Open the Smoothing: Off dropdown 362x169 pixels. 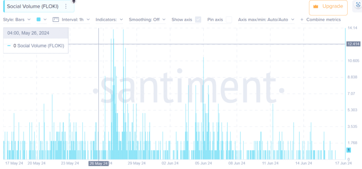point(147,20)
